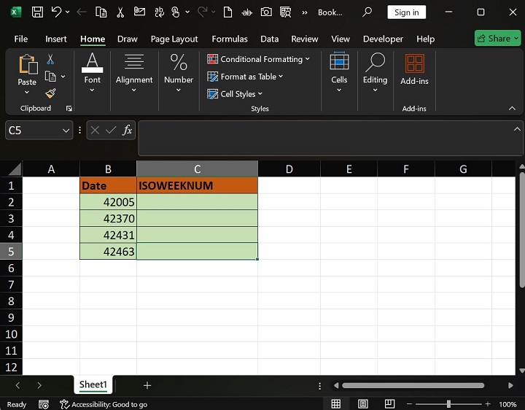Viewport: 525px width, 410px height.
Task: Expand the Number group dropdown
Action: point(178,90)
